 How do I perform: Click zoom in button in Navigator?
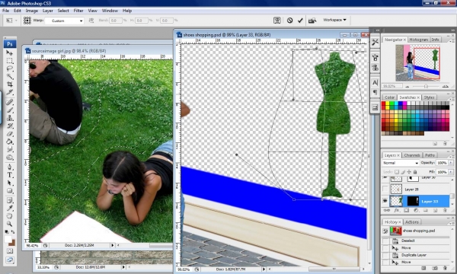point(445,86)
